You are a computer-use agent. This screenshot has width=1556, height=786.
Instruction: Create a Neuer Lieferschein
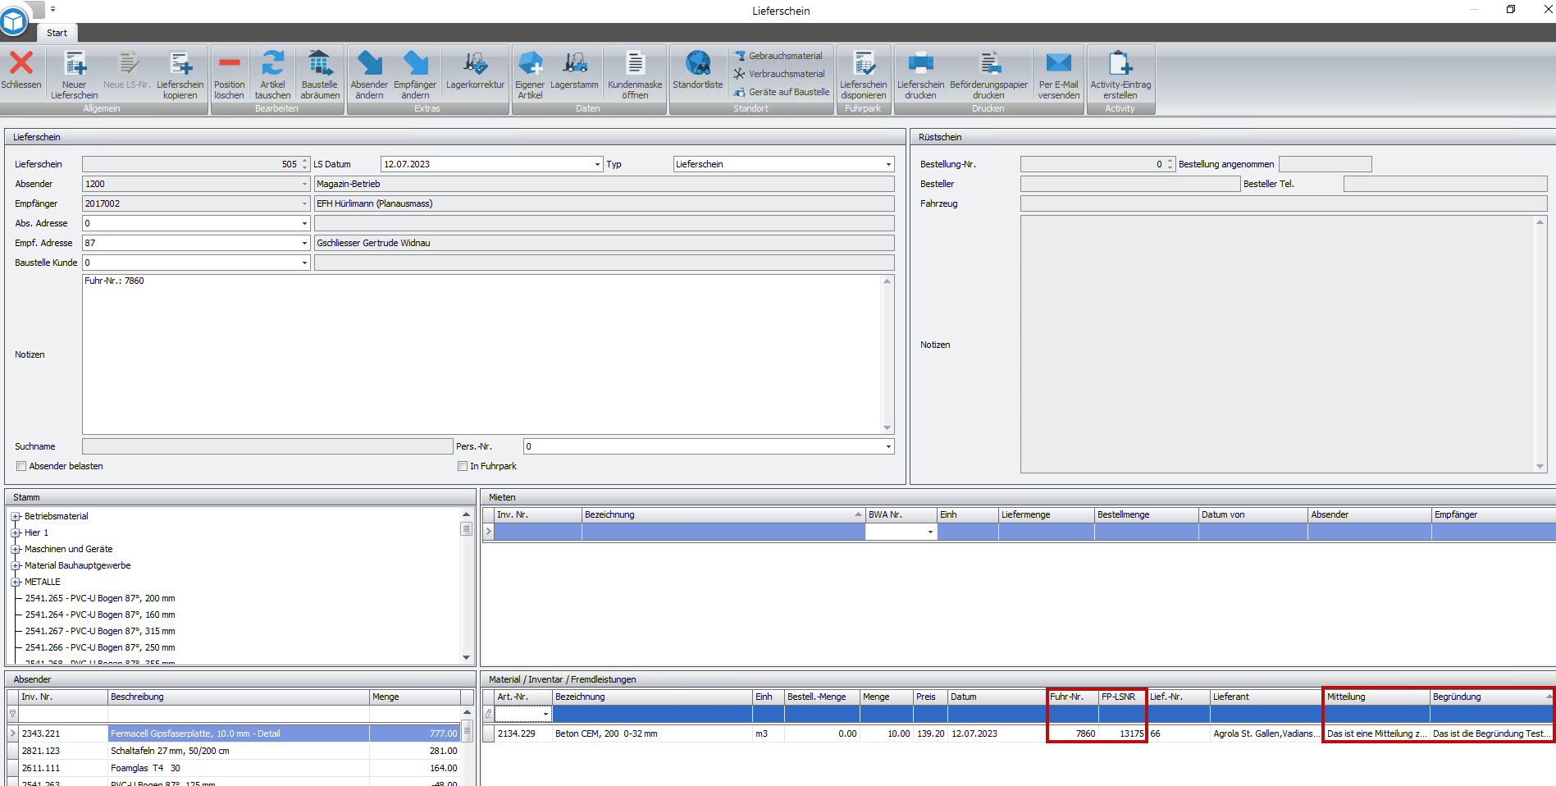pos(74,64)
